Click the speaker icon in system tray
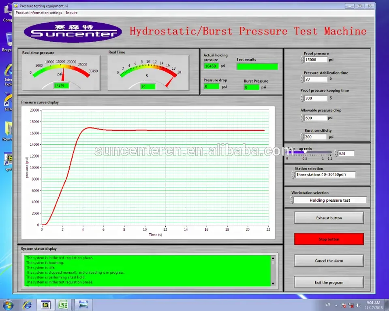Screen dimensions: 389x311 click(x=358, y=305)
